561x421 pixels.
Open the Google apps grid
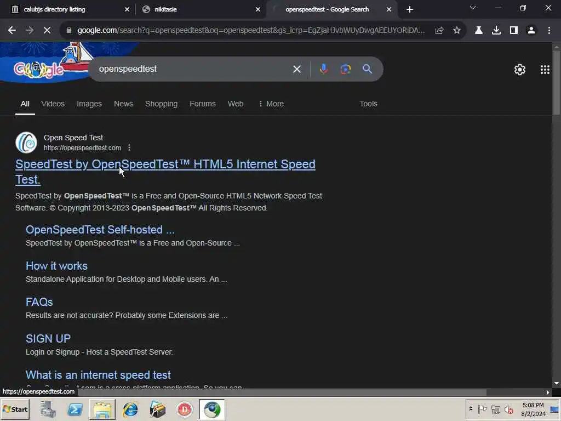(545, 70)
